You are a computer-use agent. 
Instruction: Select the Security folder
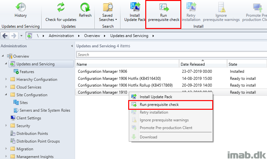coord(23,126)
